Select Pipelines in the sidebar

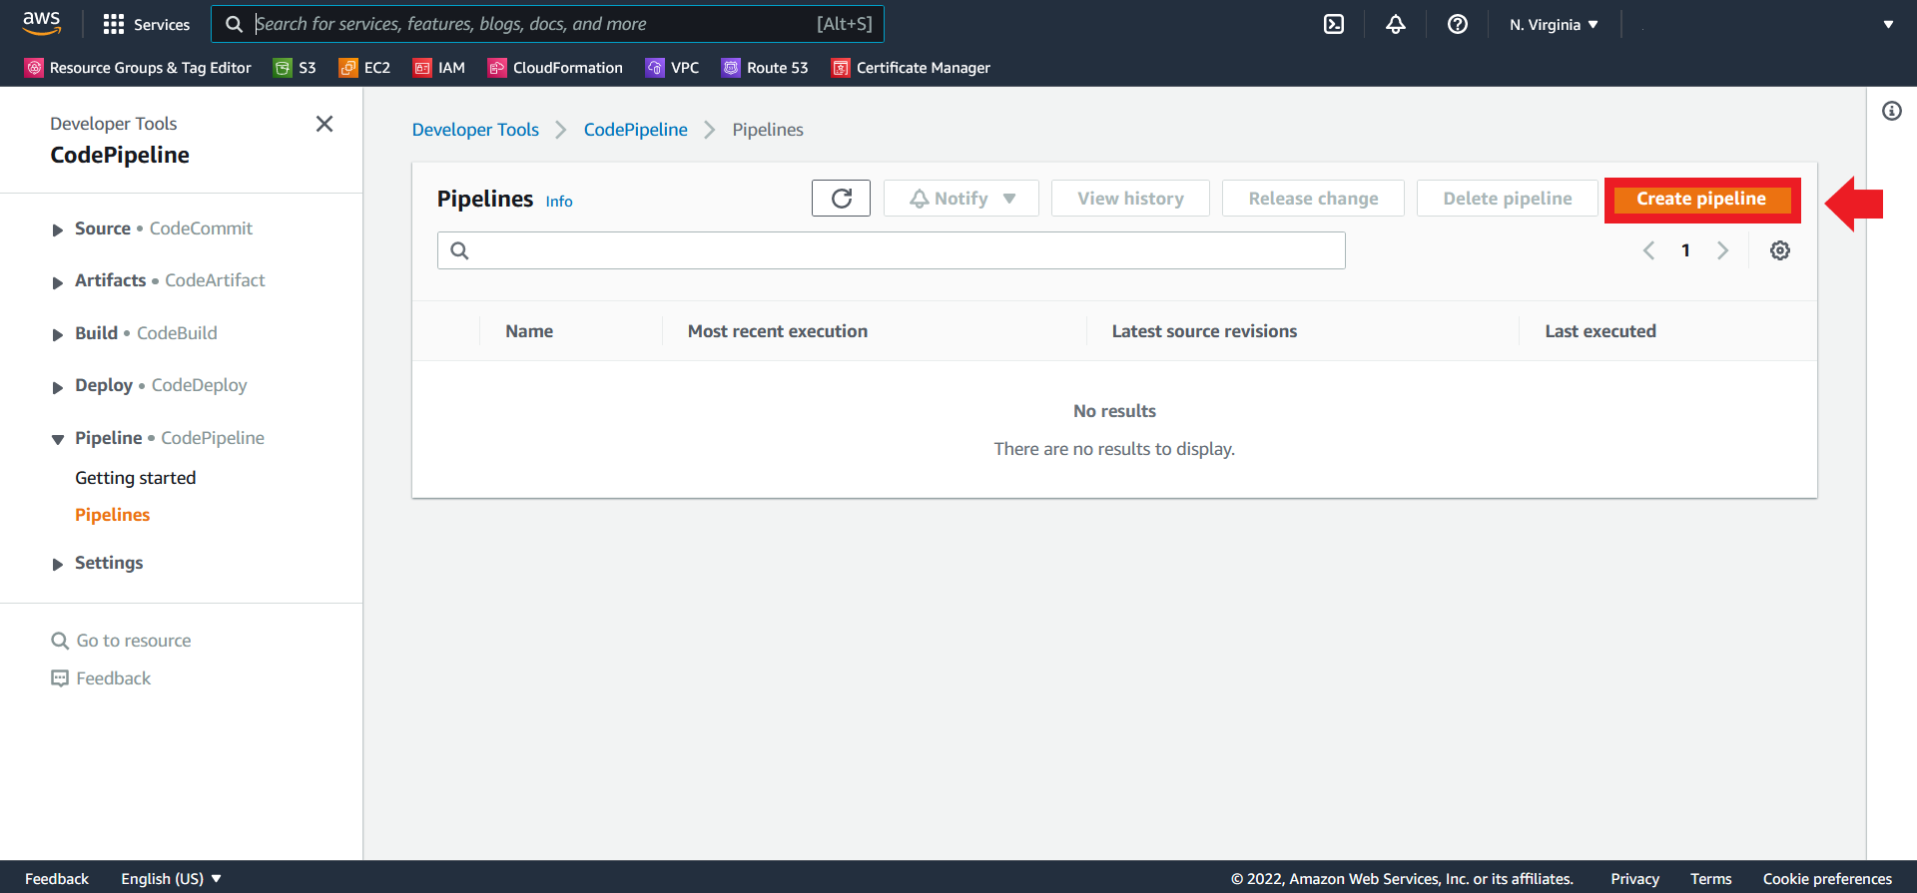coord(112,515)
